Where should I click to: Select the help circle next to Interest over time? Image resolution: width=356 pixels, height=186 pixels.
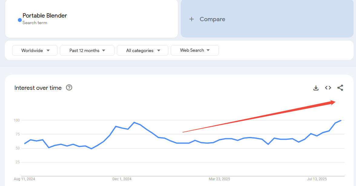(x=69, y=88)
